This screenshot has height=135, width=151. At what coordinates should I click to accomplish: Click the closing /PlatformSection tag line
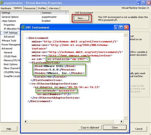pyautogui.click(x=47, y=80)
